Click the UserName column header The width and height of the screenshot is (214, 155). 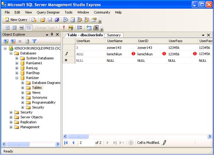(x=121, y=41)
